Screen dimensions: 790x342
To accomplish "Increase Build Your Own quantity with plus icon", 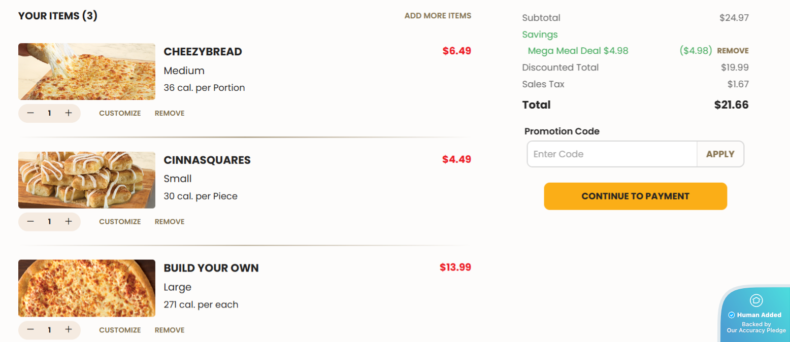I will pyautogui.click(x=69, y=330).
